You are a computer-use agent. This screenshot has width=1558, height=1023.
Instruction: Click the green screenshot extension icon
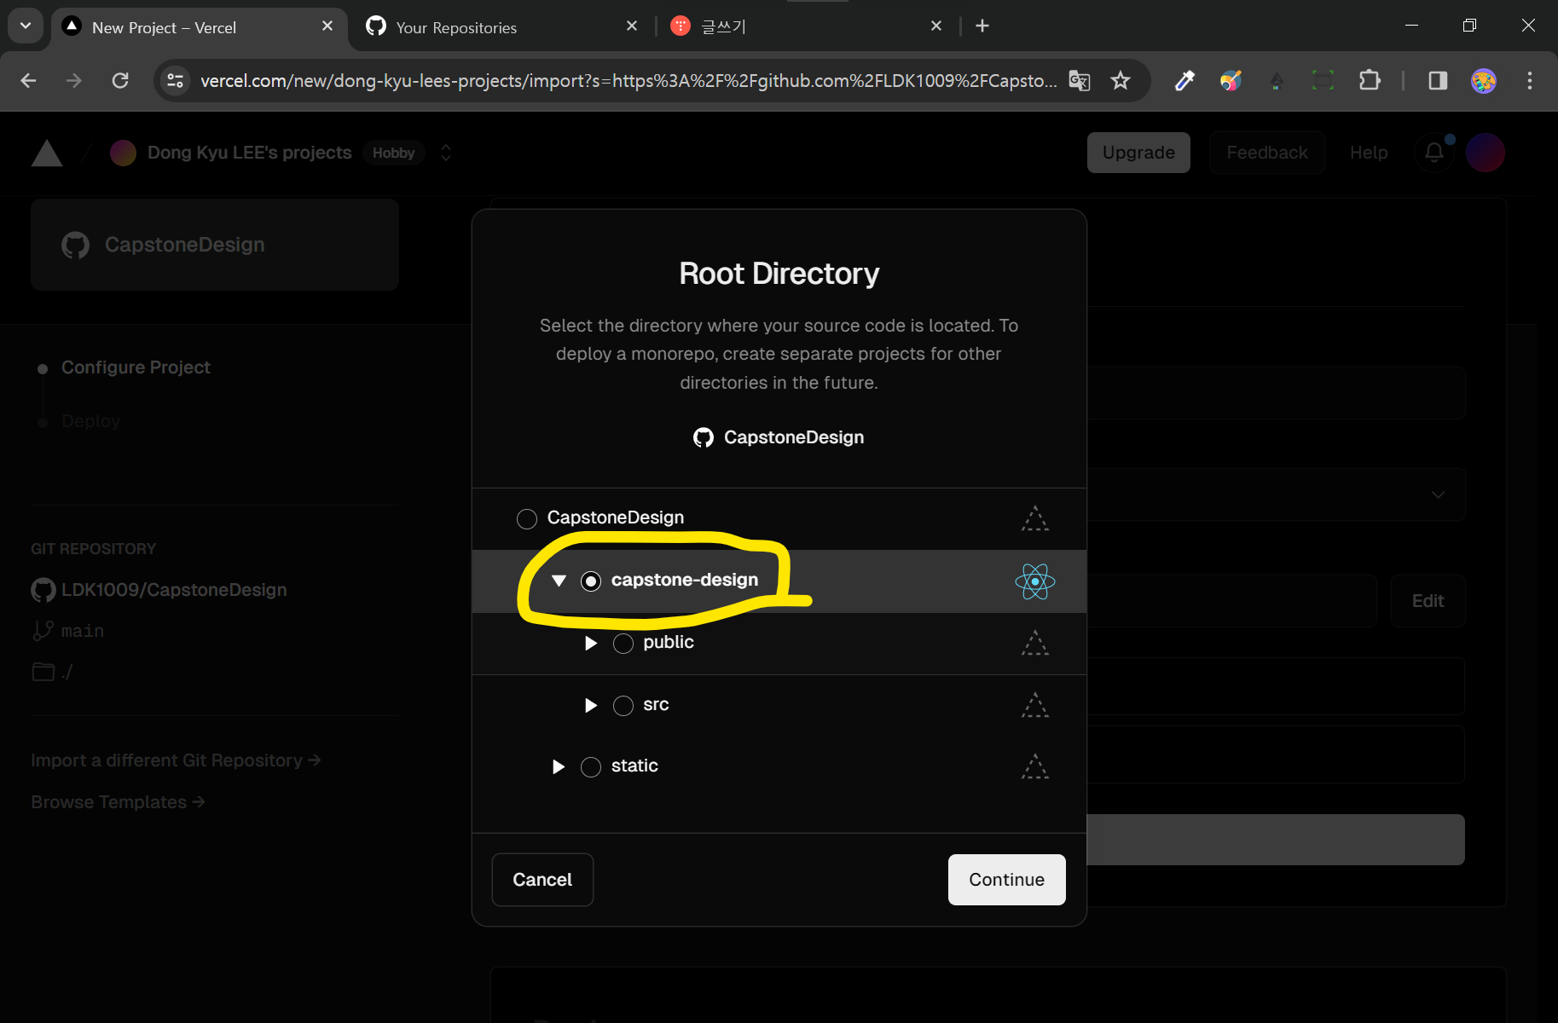pos(1323,81)
